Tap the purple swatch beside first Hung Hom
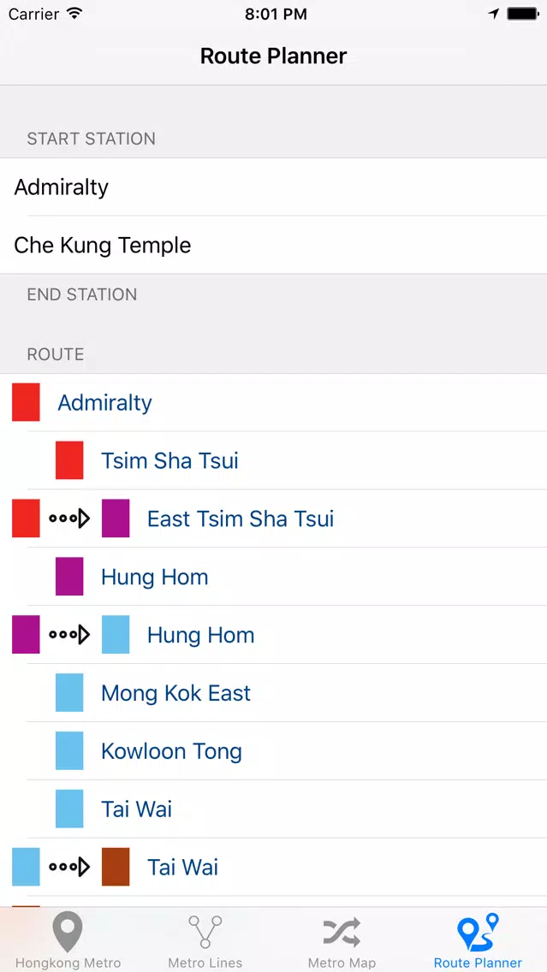The width and height of the screenshot is (547, 972). click(x=69, y=577)
